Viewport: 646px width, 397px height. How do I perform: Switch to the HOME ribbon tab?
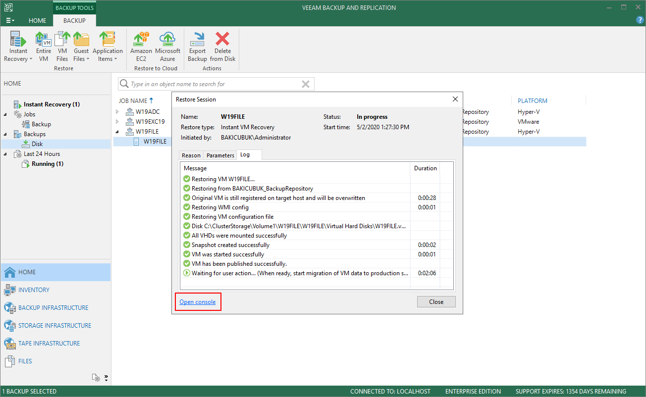[x=37, y=21]
